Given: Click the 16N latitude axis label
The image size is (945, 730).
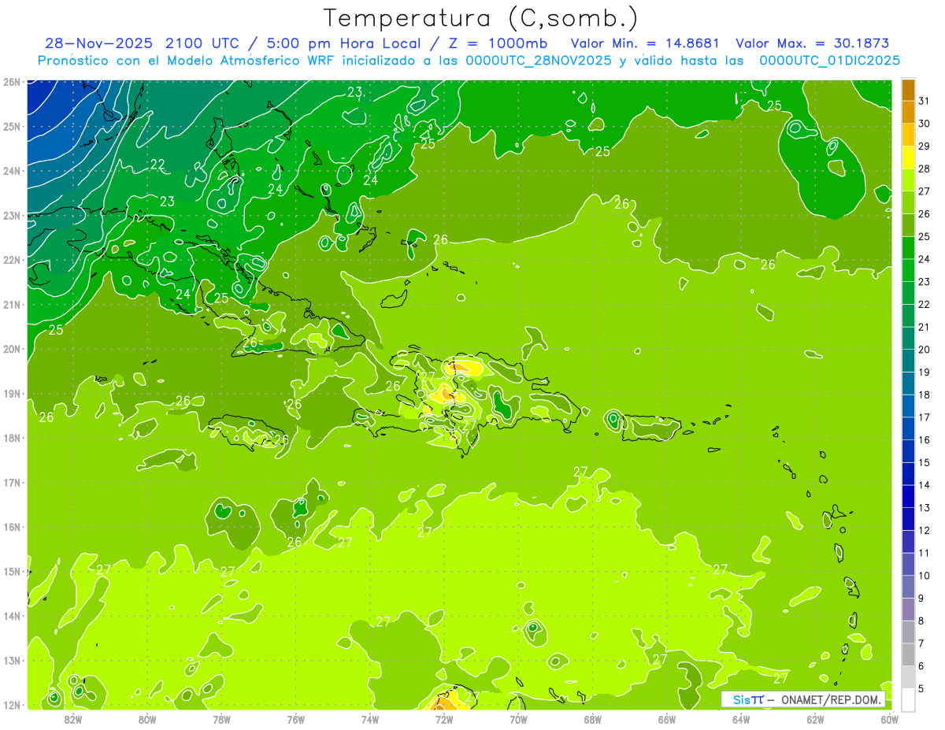Looking at the screenshot, I should pyautogui.click(x=12, y=527).
